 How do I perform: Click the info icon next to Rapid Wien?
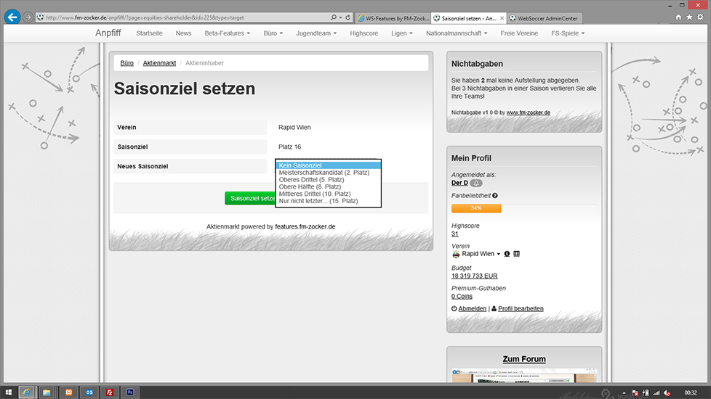click(507, 254)
